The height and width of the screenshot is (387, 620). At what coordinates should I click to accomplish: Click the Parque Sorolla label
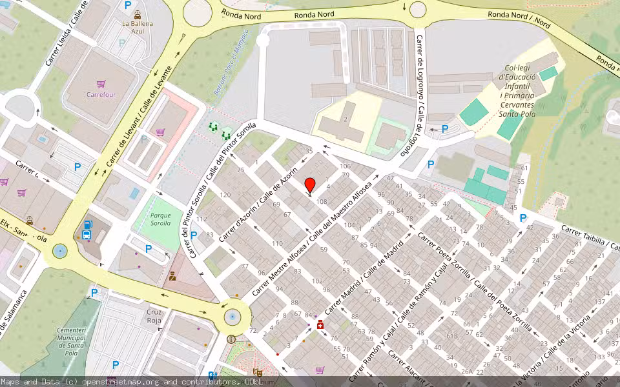point(161,219)
